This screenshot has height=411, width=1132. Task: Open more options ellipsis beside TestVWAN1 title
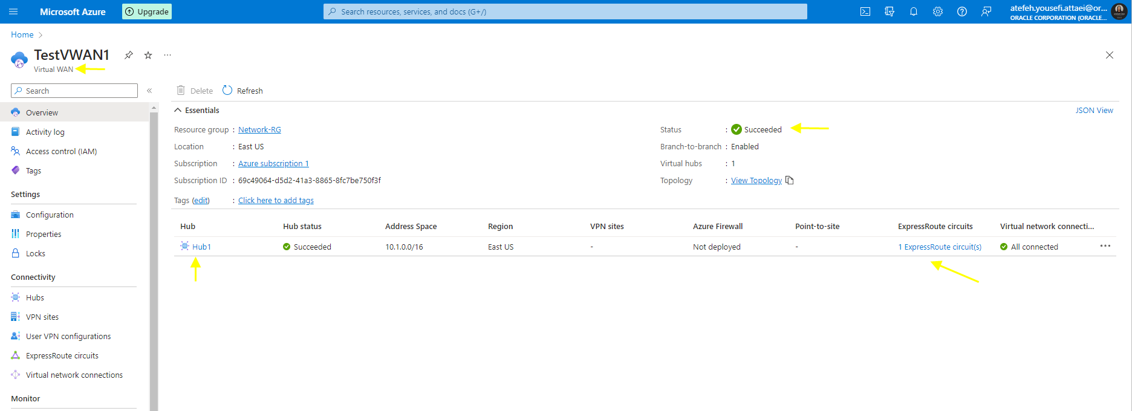tap(168, 55)
